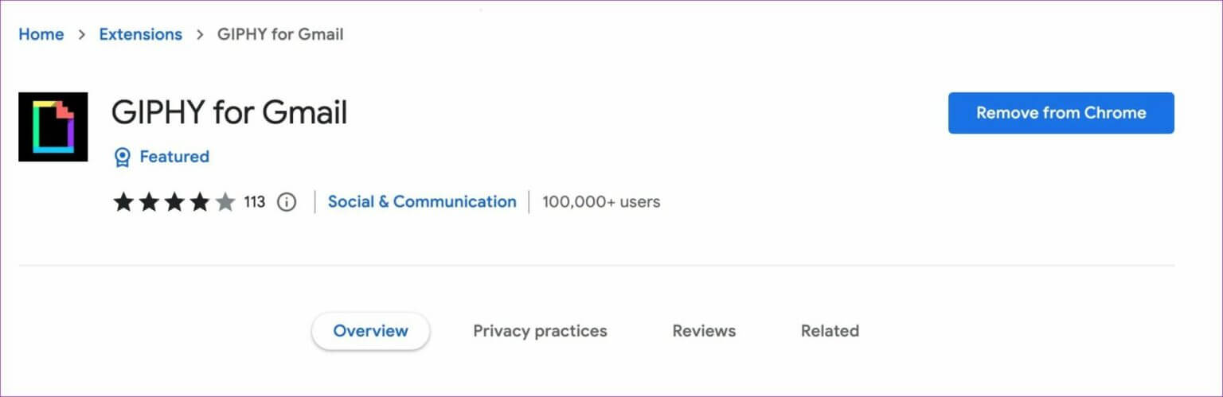
Task: Click the 100,000+ users text
Action: coord(601,202)
